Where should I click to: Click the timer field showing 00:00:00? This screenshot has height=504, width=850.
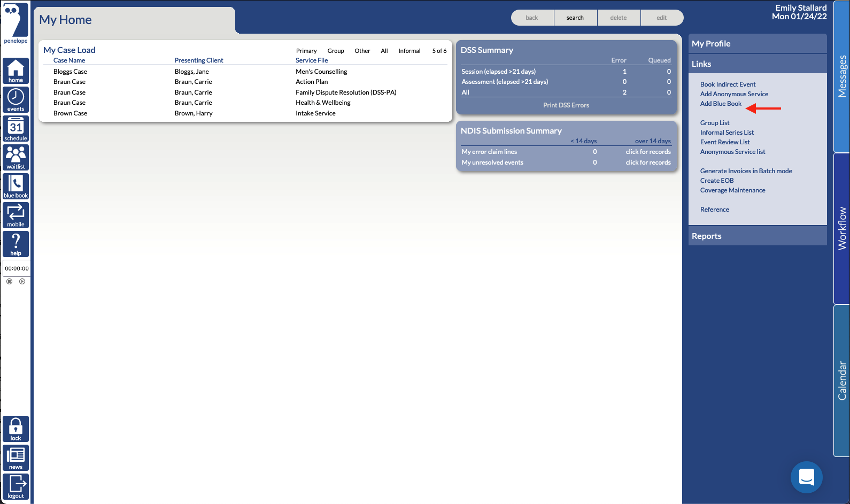pyautogui.click(x=17, y=268)
